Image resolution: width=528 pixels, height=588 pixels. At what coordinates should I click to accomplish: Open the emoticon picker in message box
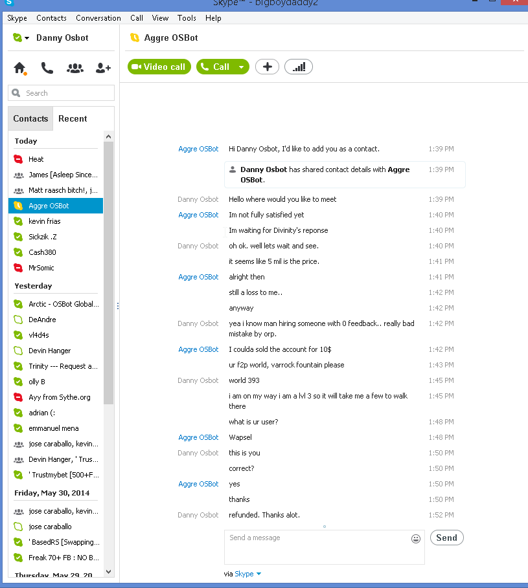pos(416,538)
